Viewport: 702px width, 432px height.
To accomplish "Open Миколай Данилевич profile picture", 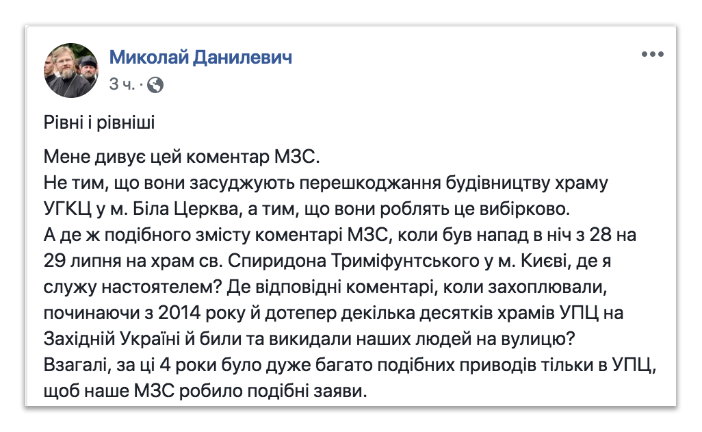I will pyautogui.click(x=70, y=71).
